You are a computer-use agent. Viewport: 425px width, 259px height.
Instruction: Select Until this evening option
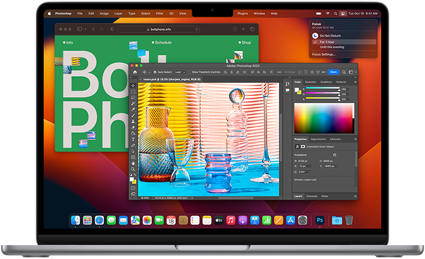pos(332,47)
